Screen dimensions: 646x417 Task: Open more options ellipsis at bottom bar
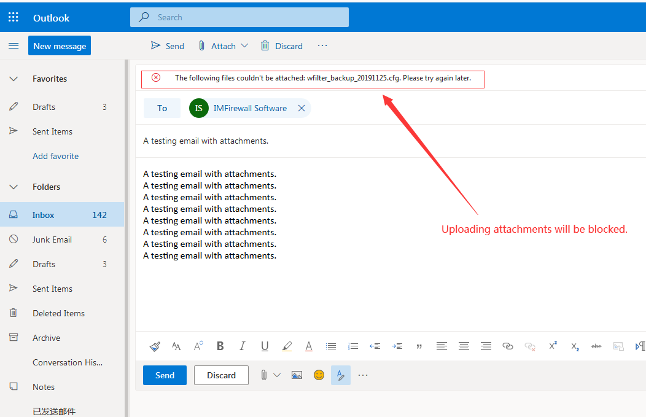pyautogui.click(x=362, y=375)
